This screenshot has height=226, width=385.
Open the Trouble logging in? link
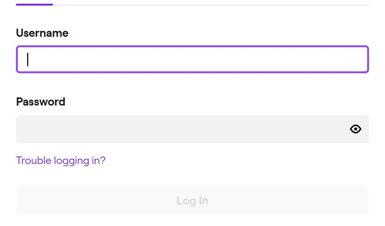click(x=61, y=161)
